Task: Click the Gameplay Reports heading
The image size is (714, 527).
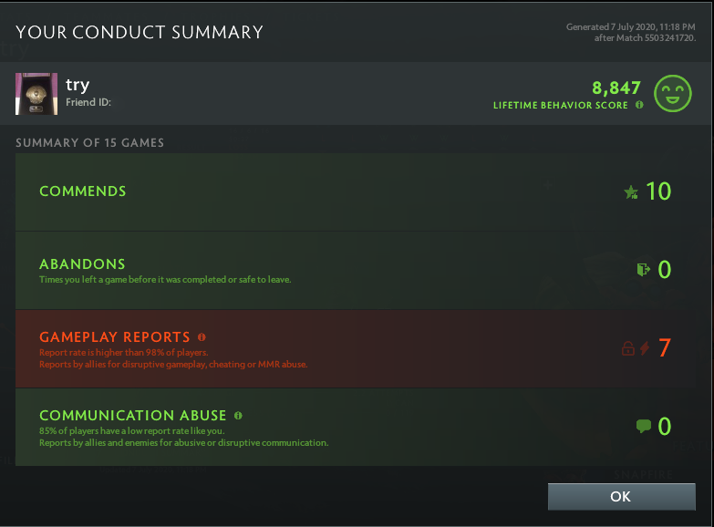Action: pyautogui.click(x=115, y=337)
